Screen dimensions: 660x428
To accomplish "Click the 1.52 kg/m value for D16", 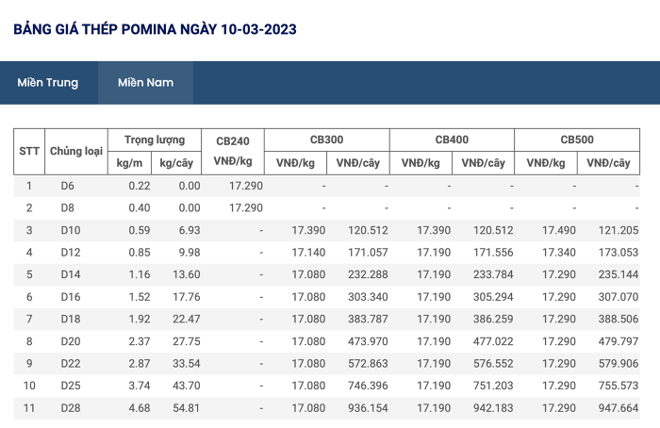I will (140, 297).
